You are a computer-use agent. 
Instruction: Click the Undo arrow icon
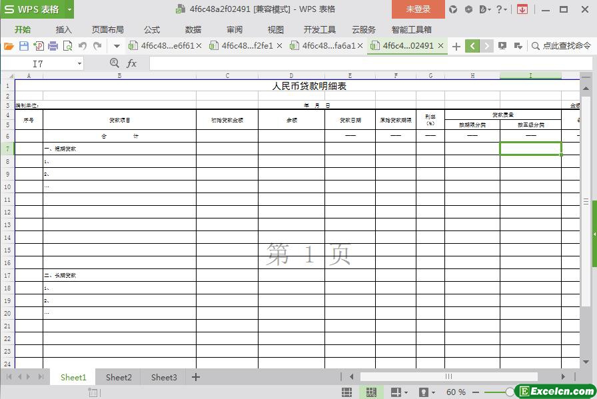(x=83, y=46)
